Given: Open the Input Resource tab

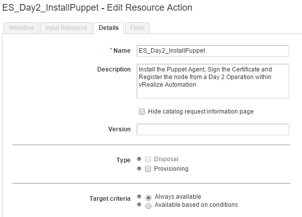Looking at the screenshot, I should [66, 28].
